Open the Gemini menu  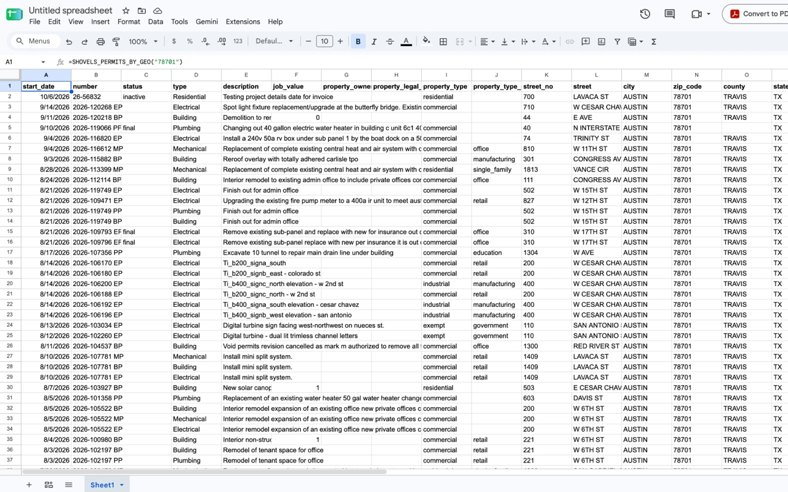pyautogui.click(x=207, y=22)
